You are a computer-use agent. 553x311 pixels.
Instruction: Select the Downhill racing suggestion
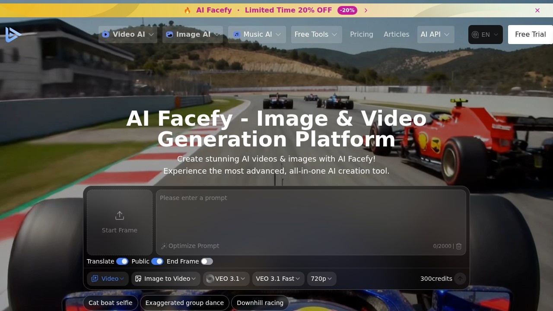260,303
